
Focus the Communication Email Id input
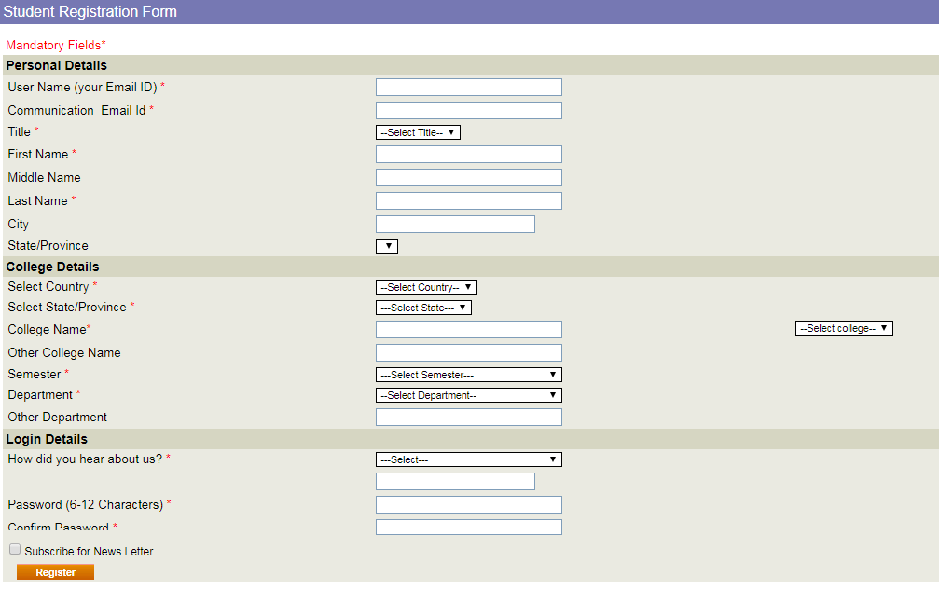(468, 111)
